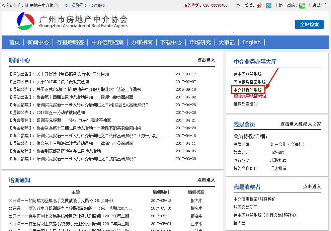Open news 协会到花都及南沙举办法律沙龙活动

tap(69, 151)
